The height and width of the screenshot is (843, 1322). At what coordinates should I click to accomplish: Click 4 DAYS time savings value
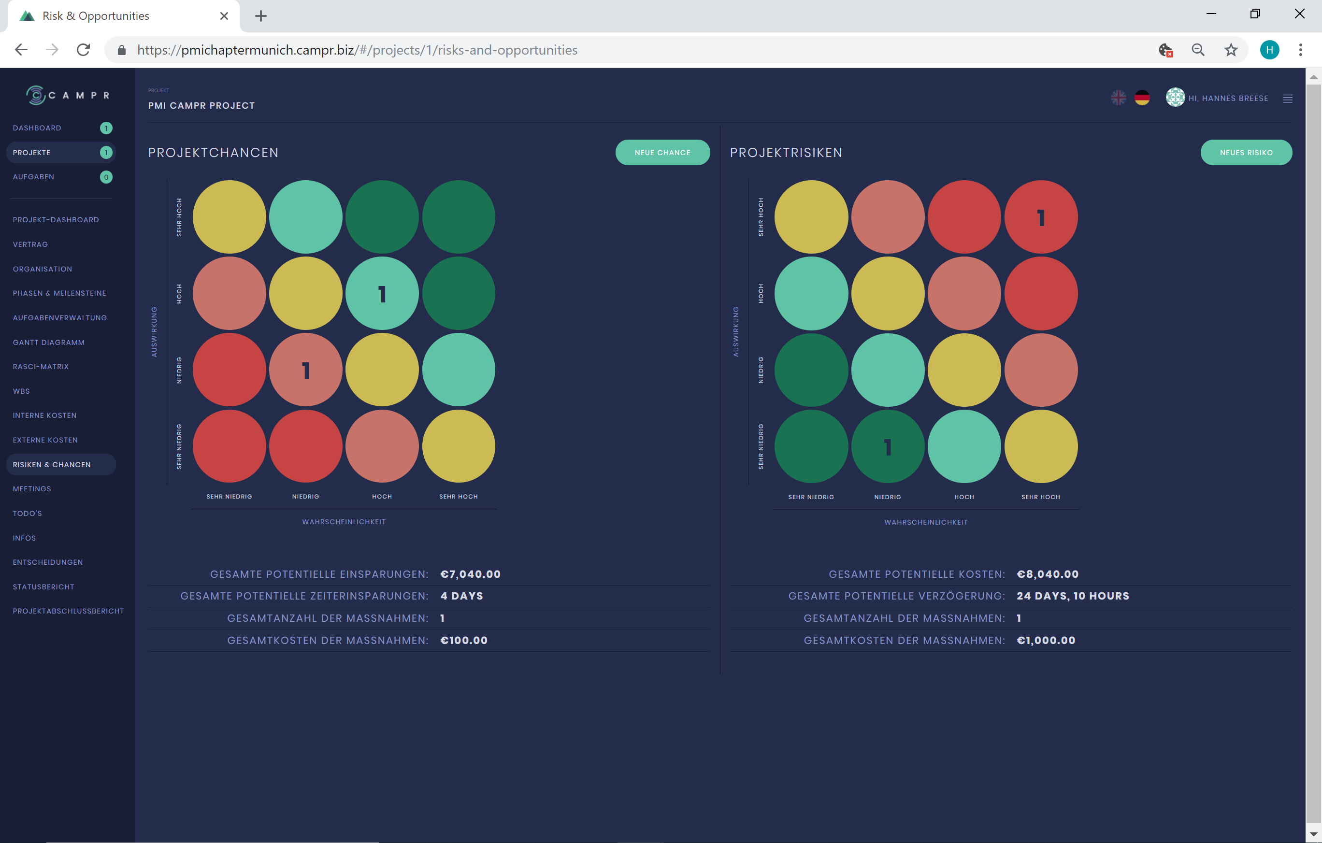(x=462, y=596)
